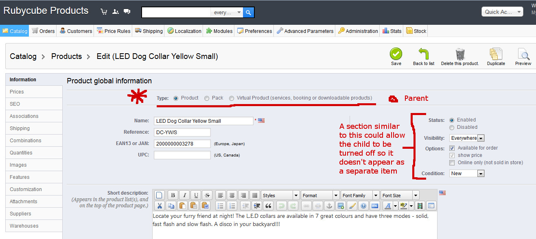Open the Visibility dropdown
This screenshot has width=536, height=239.
(467, 138)
